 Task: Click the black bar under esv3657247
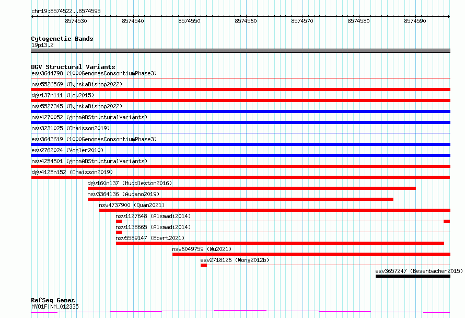pyautogui.click(x=413, y=276)
